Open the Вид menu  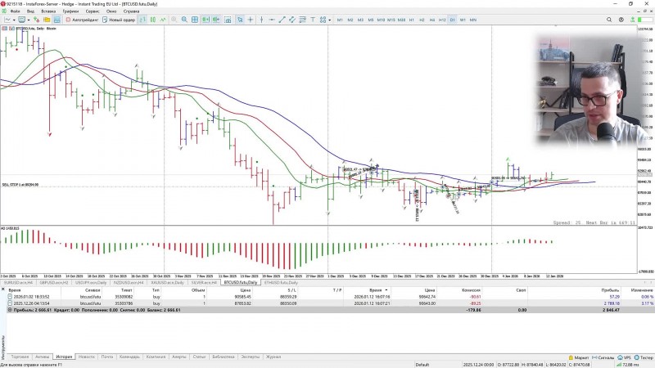point(30,11)
